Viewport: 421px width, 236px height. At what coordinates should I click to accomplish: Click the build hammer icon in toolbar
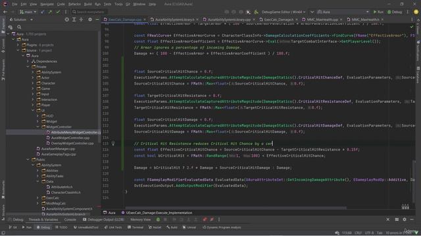pyautogui.click(x=256, y=12)
